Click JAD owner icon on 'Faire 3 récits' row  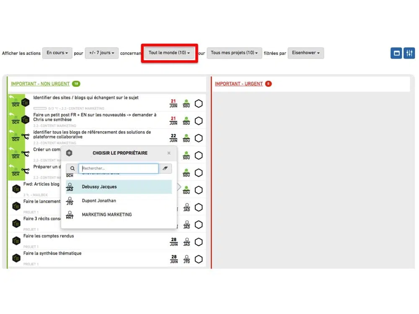[x=186, y=224]
